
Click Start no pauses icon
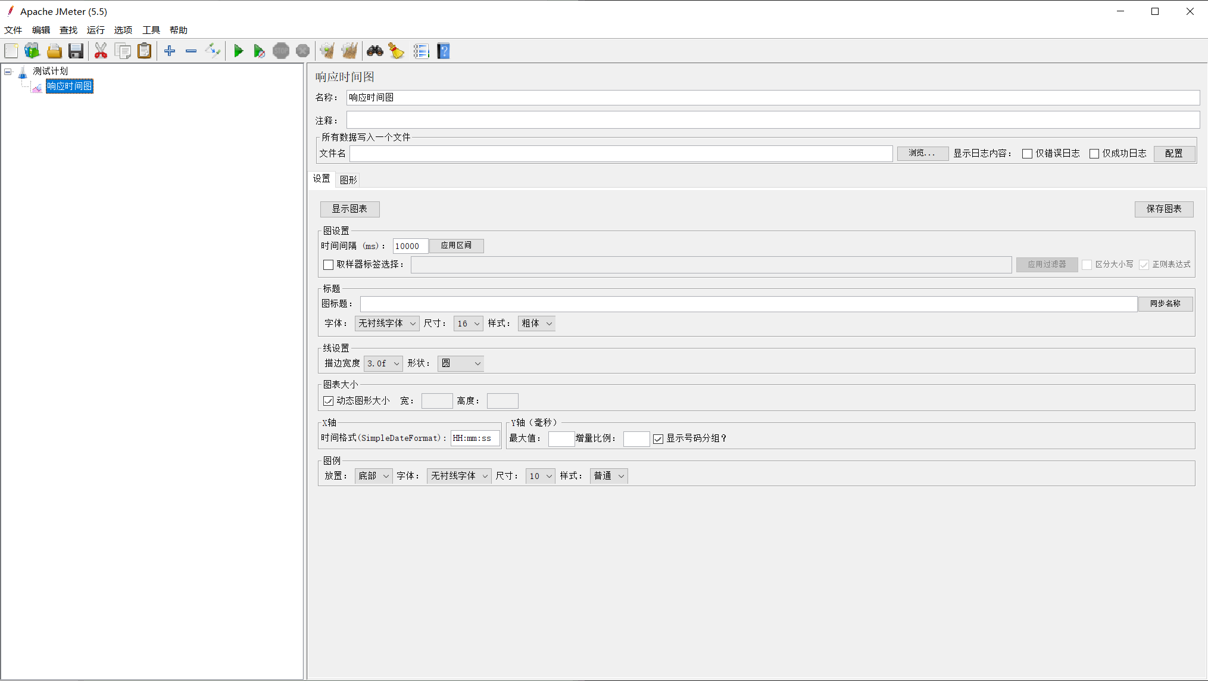pyautogui.click(x=260, y=51)
